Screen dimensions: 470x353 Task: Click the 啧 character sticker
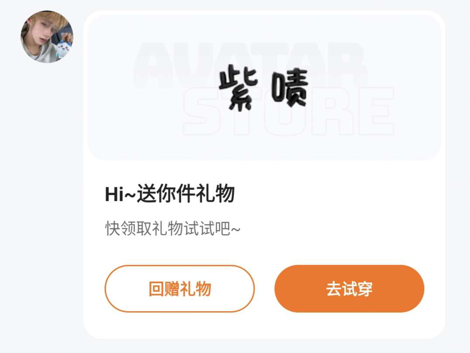pyautogui.click(x=290, y=87)
